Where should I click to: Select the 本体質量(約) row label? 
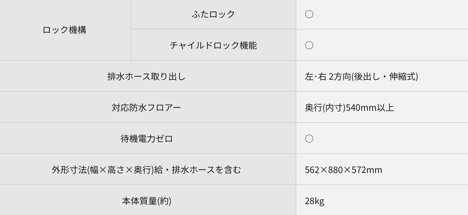146,201
